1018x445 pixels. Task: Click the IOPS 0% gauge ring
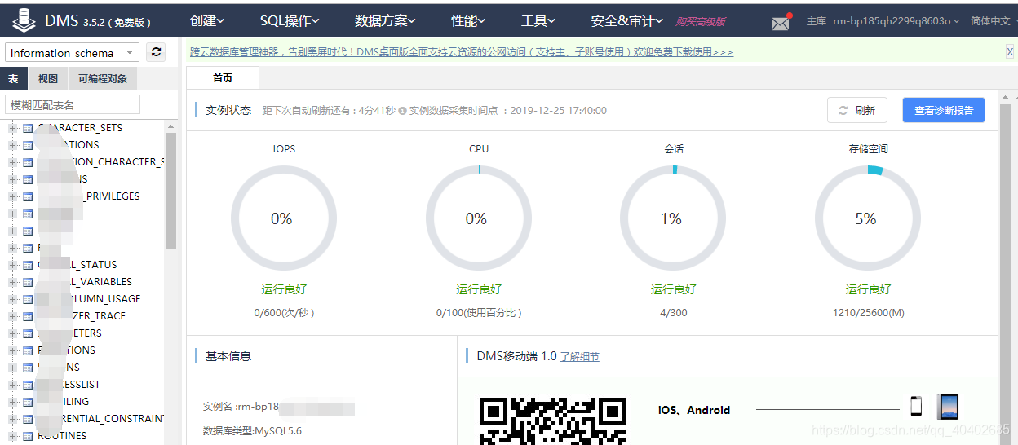(x=283, y=218)
